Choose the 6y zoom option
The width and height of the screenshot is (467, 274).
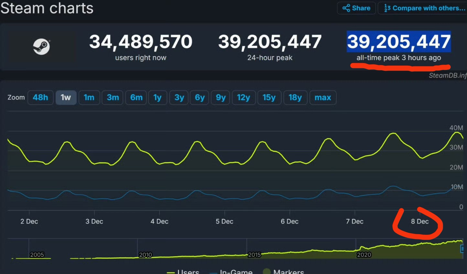pyautogui.click(x=200, y=97)
